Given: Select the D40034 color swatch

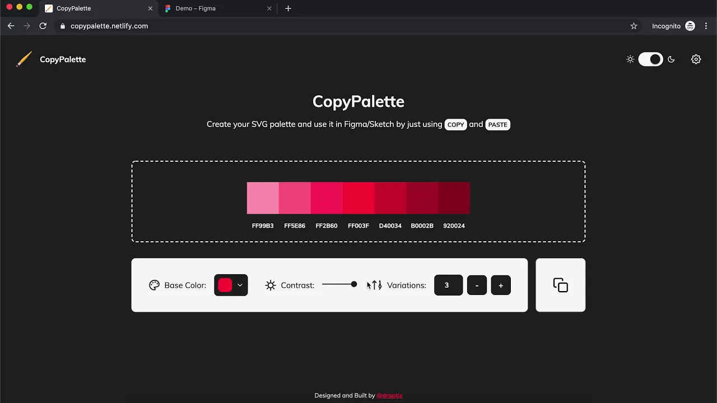Looking at the screenshot, I should click(x=390, y=198).
